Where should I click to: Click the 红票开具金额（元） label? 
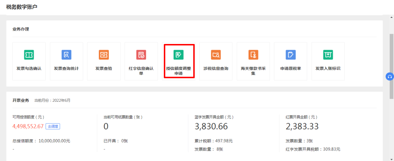click(302, 117)
